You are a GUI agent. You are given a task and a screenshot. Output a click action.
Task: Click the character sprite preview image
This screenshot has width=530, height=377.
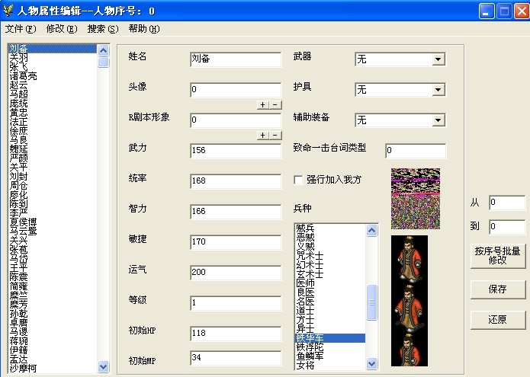click(x=410, y=300)
